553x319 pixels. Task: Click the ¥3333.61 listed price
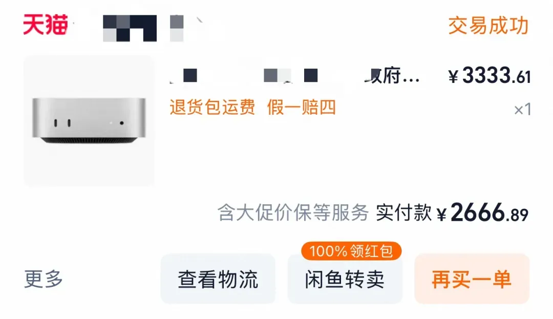coord(489,75)
